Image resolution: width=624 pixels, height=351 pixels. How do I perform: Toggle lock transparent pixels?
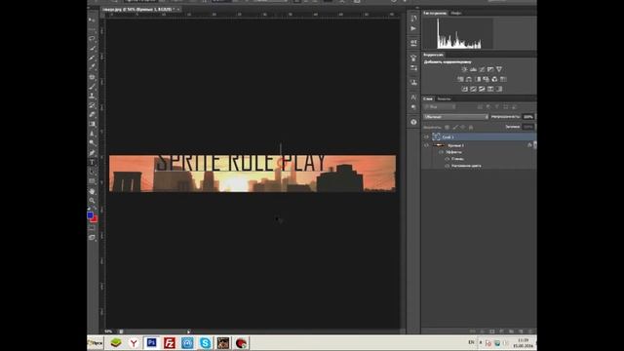[448, 128]
